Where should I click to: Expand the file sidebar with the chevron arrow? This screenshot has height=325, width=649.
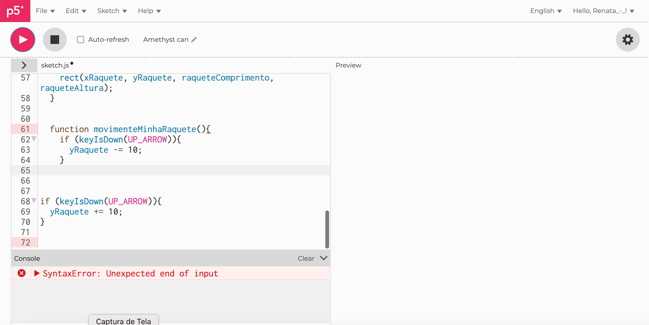[x=24, y=65]
